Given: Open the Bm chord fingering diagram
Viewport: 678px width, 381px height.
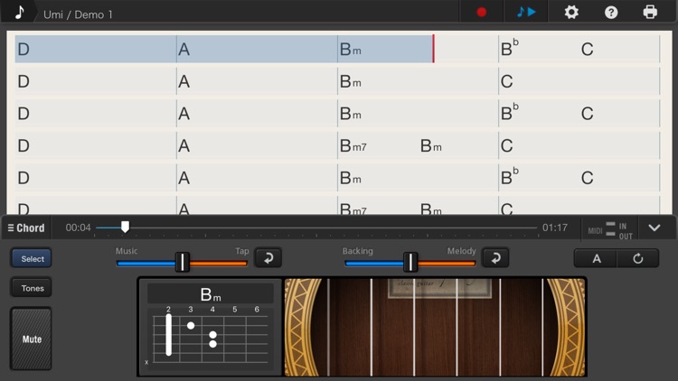Looking at the screenshot, I should [x=210, y=327].
